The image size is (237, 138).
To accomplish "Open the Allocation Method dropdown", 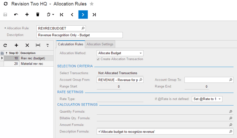I will (141, 53).
